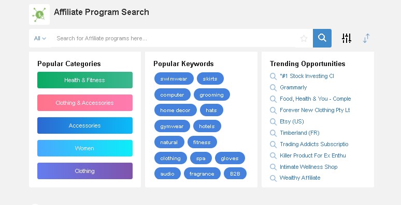Open Forever New Clothing trending link
Image resolution: width=401 pixels, height=205 pixels.
[314, 110]
